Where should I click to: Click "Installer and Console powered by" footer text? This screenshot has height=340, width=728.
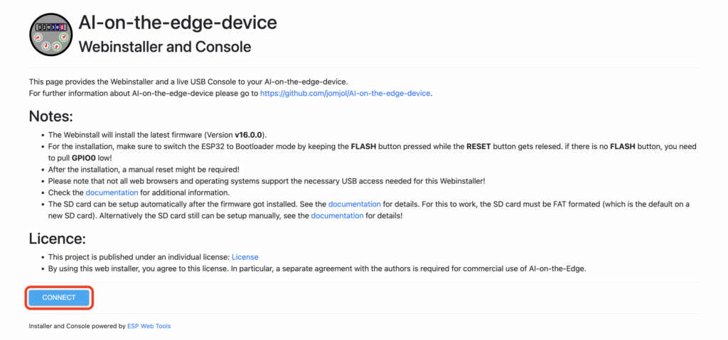(x=76, y=327)
